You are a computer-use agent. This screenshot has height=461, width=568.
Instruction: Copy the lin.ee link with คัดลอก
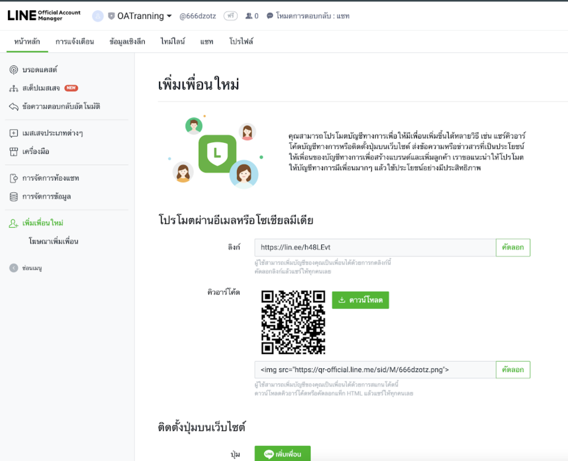point(513,247)
